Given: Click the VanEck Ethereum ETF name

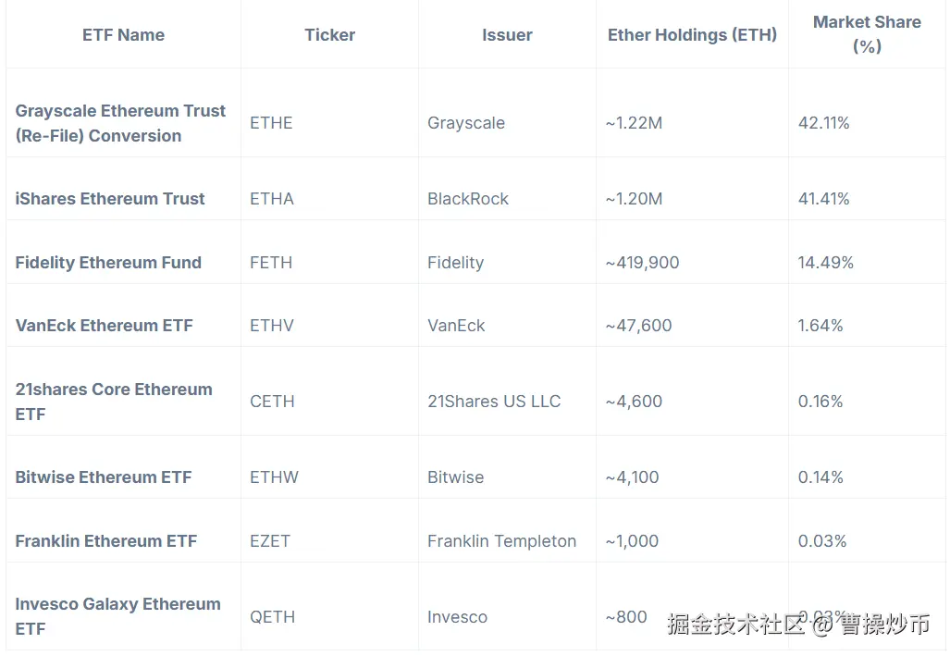Looking at the screenshot, I should pos(105,326).
